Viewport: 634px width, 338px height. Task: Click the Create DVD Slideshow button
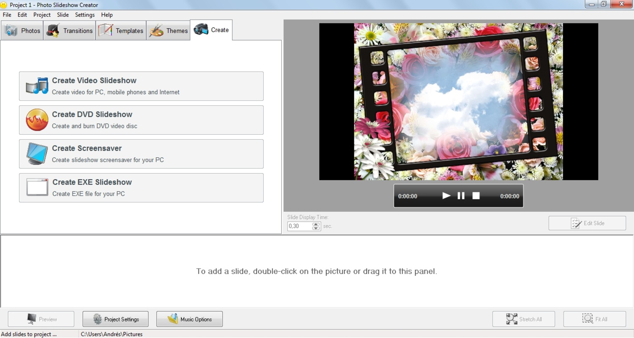[x=141, y=120]
